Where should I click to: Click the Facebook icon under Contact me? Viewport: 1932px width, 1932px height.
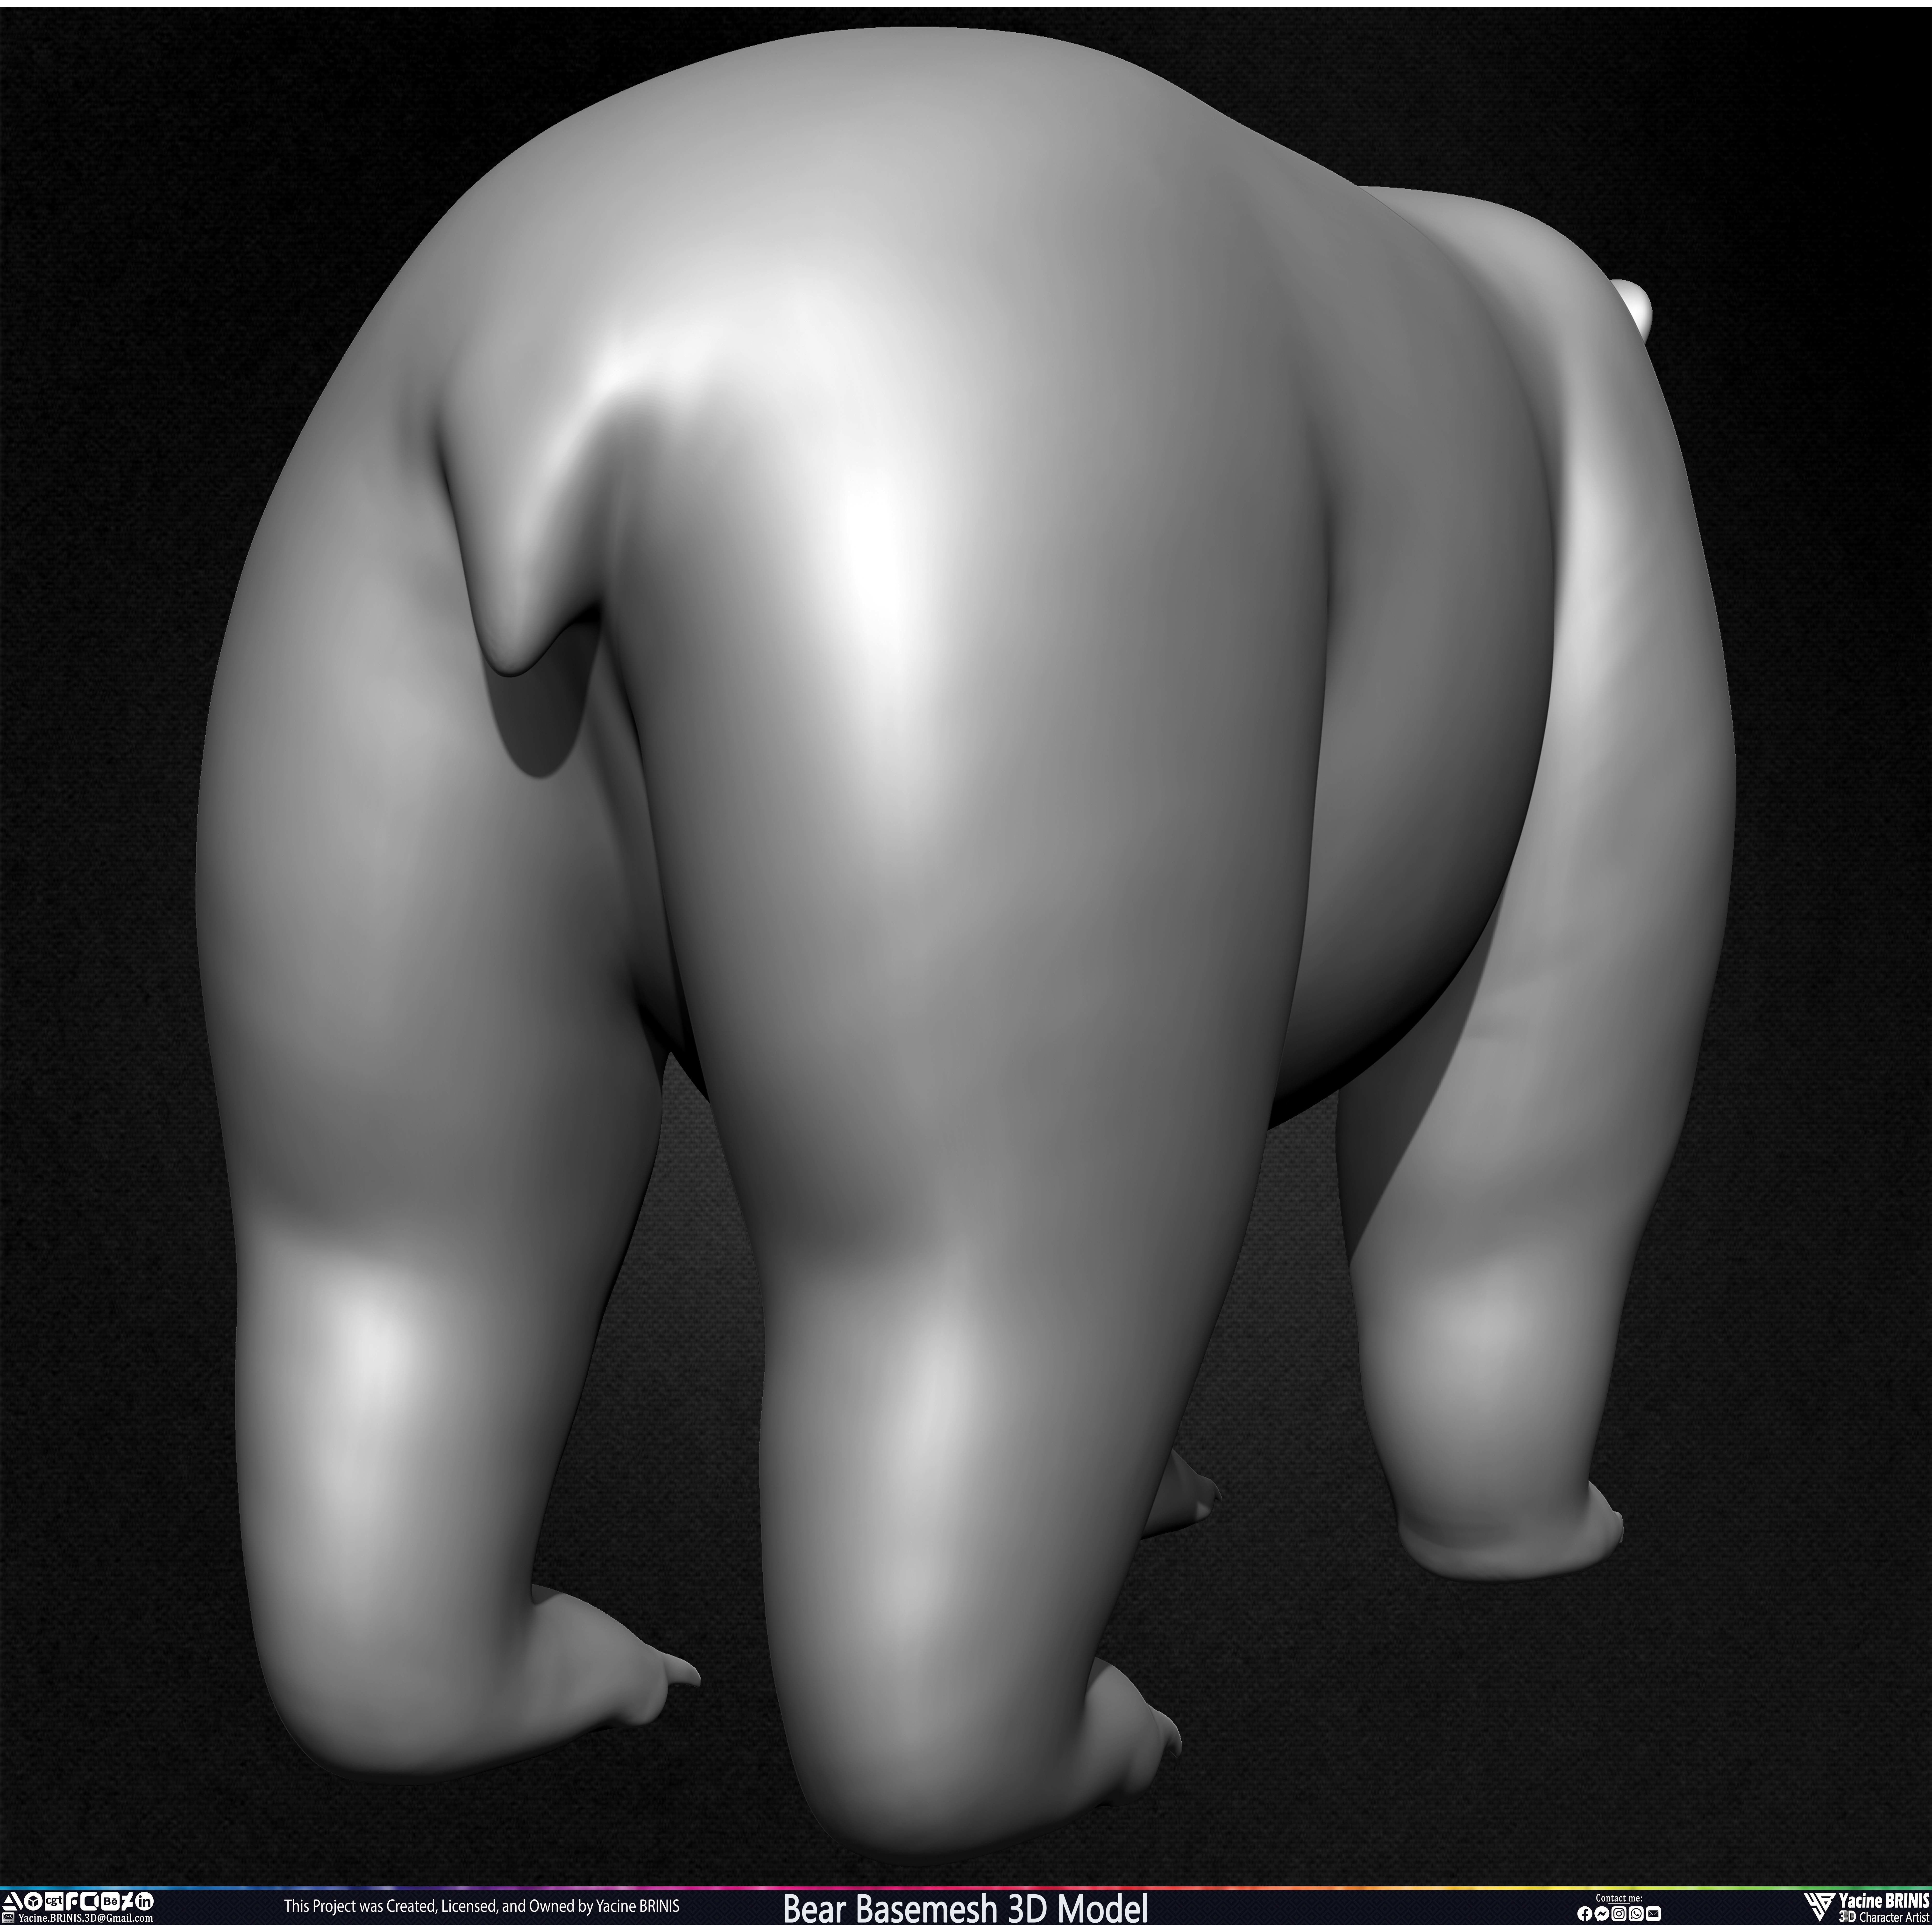click(x=1585, y=1914)
